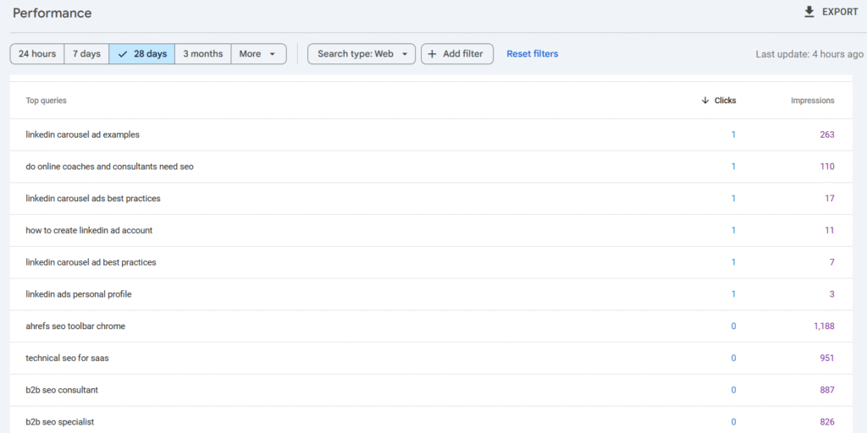Switch to the 3 months date range
The image size is (867, 433).
(x=203, y=54)
